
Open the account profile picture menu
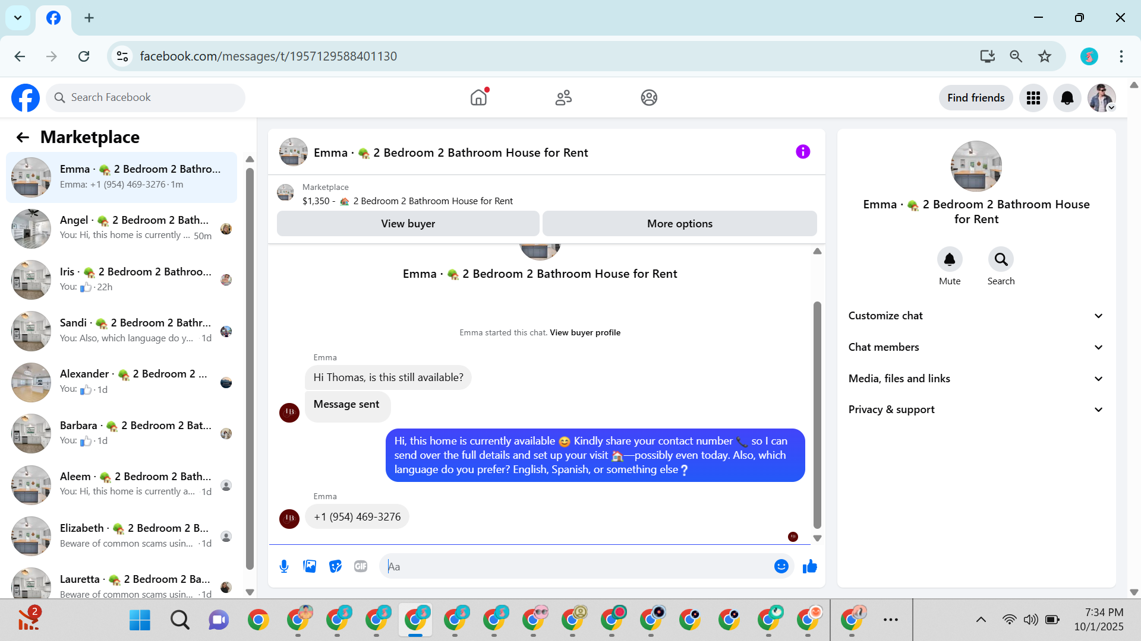coord(1102,98)
